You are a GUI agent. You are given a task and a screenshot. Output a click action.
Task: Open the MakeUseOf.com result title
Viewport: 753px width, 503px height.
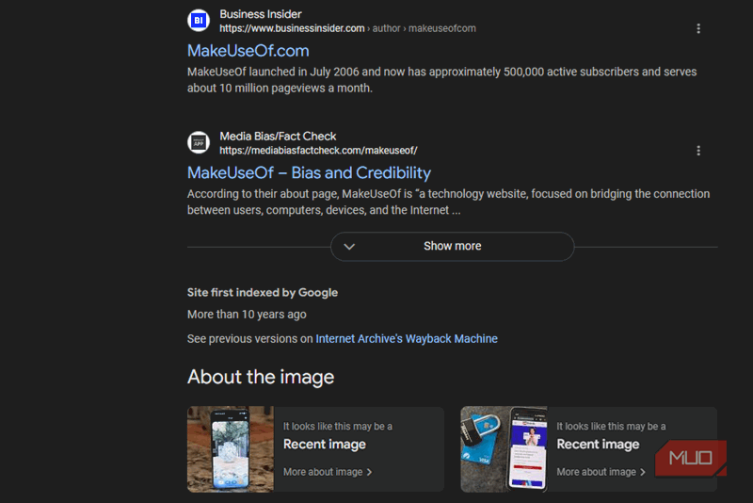coord(248,51)
